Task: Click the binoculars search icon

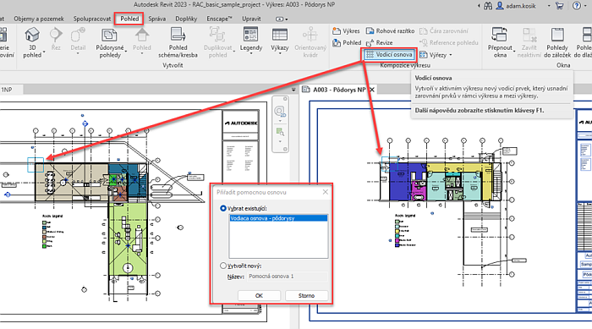Action: point(488,6)
